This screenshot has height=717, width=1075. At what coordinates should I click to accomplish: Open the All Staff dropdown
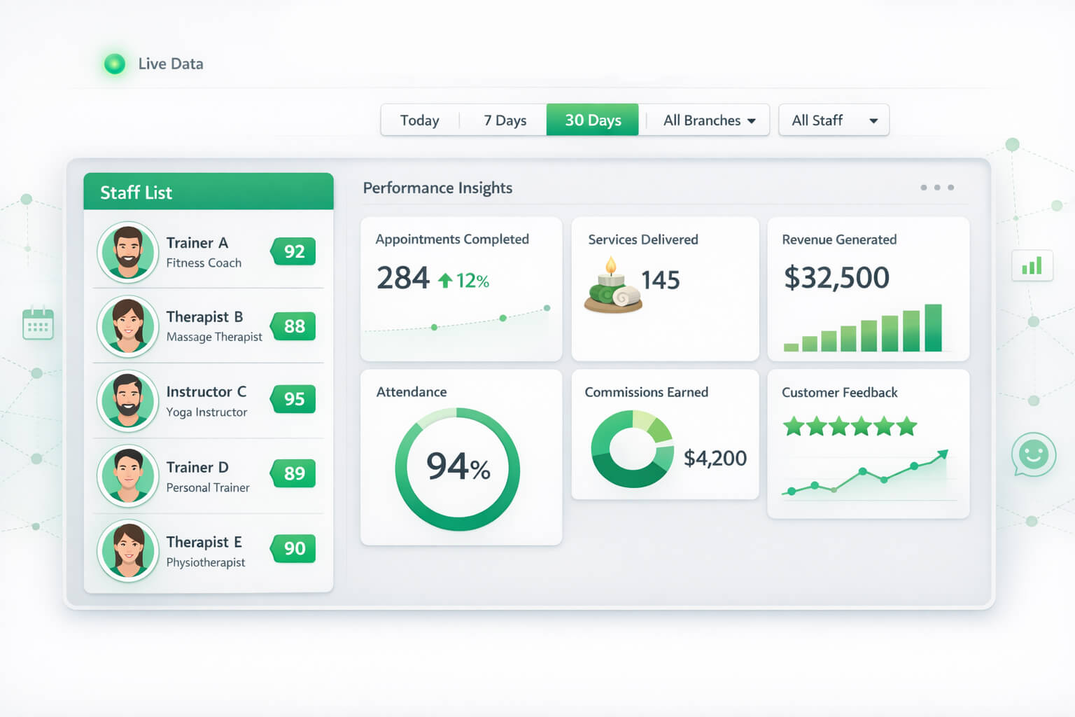[833, 120]
